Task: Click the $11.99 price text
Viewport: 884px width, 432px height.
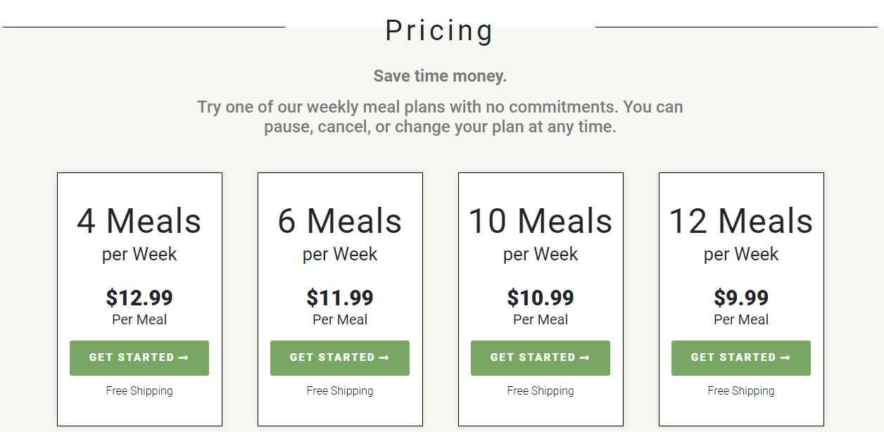Action: [x=340, y=298]
